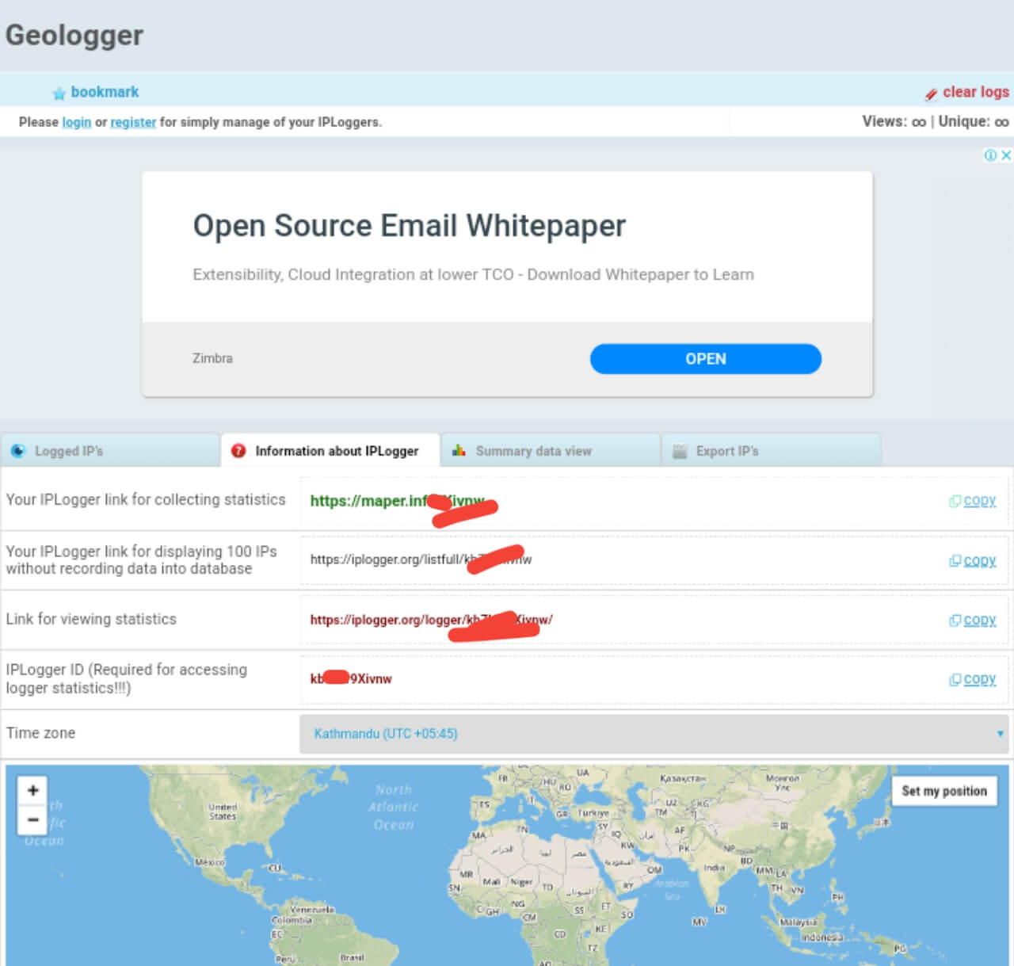Click the Geologger page title
1014x966 pixels.
[x=74, y=35]
